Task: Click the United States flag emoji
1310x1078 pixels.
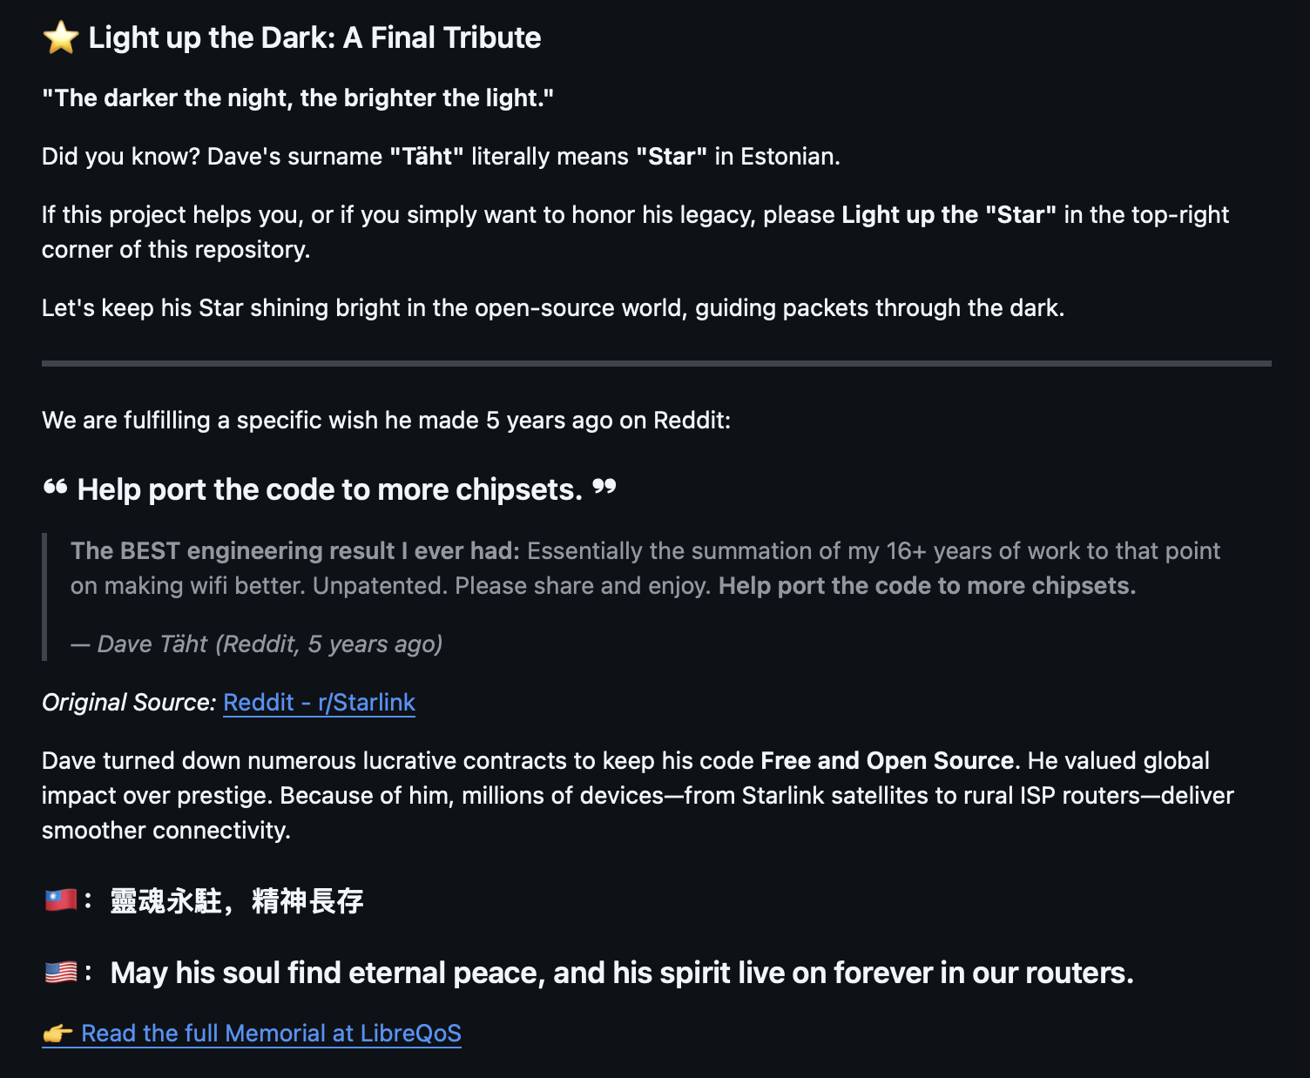Action: coord(61,972)
